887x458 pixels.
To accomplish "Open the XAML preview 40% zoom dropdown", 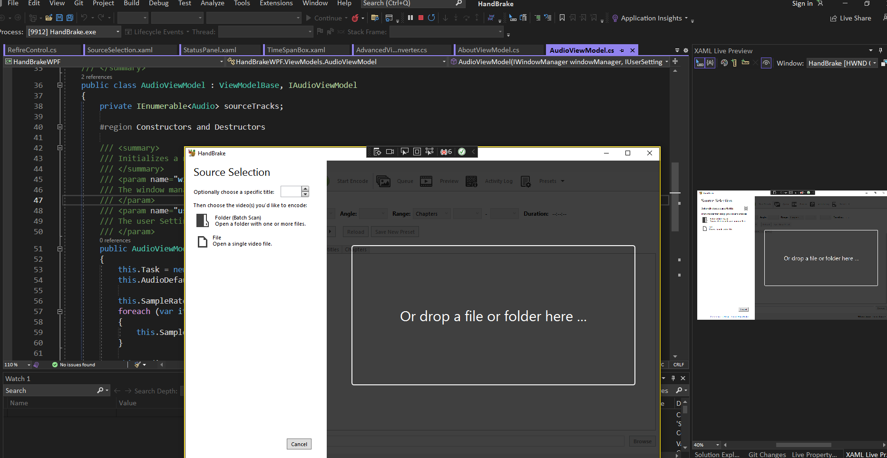I will coord(707,445).
